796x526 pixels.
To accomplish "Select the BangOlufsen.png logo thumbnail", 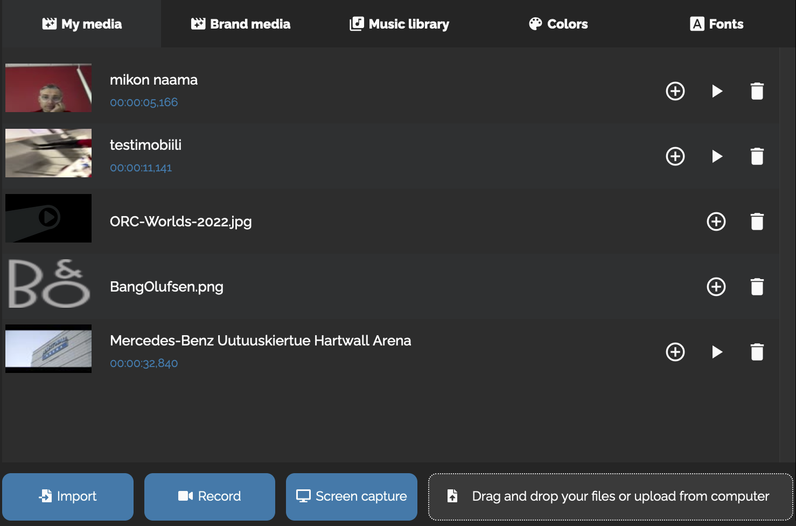I will tap(48, 284).
